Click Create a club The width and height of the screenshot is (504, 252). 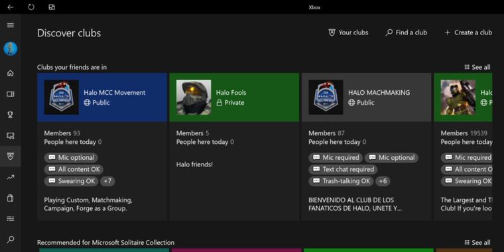click(x=468, y=32)
